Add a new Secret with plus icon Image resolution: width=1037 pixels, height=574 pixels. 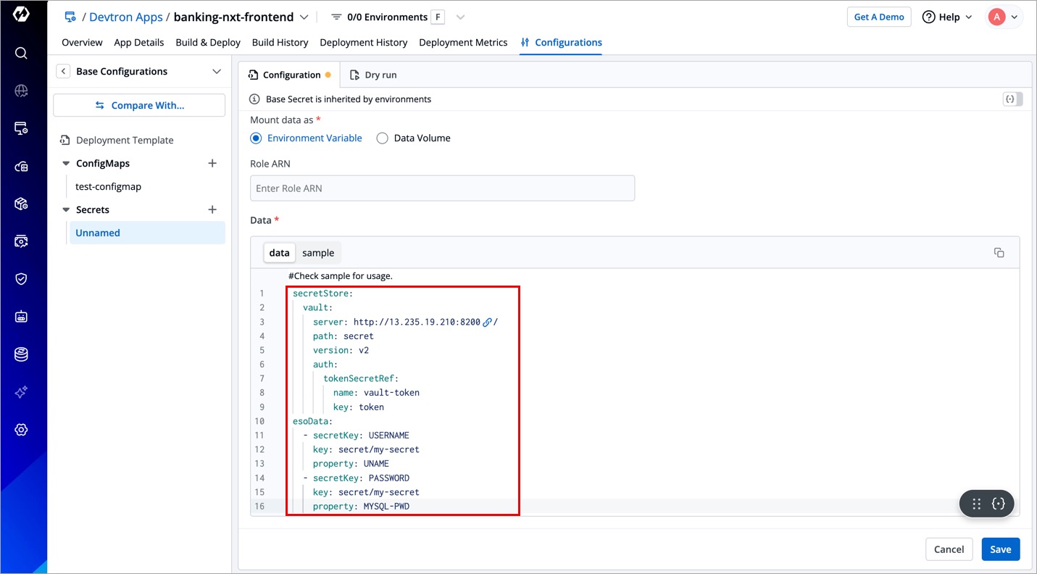point(212,209)
